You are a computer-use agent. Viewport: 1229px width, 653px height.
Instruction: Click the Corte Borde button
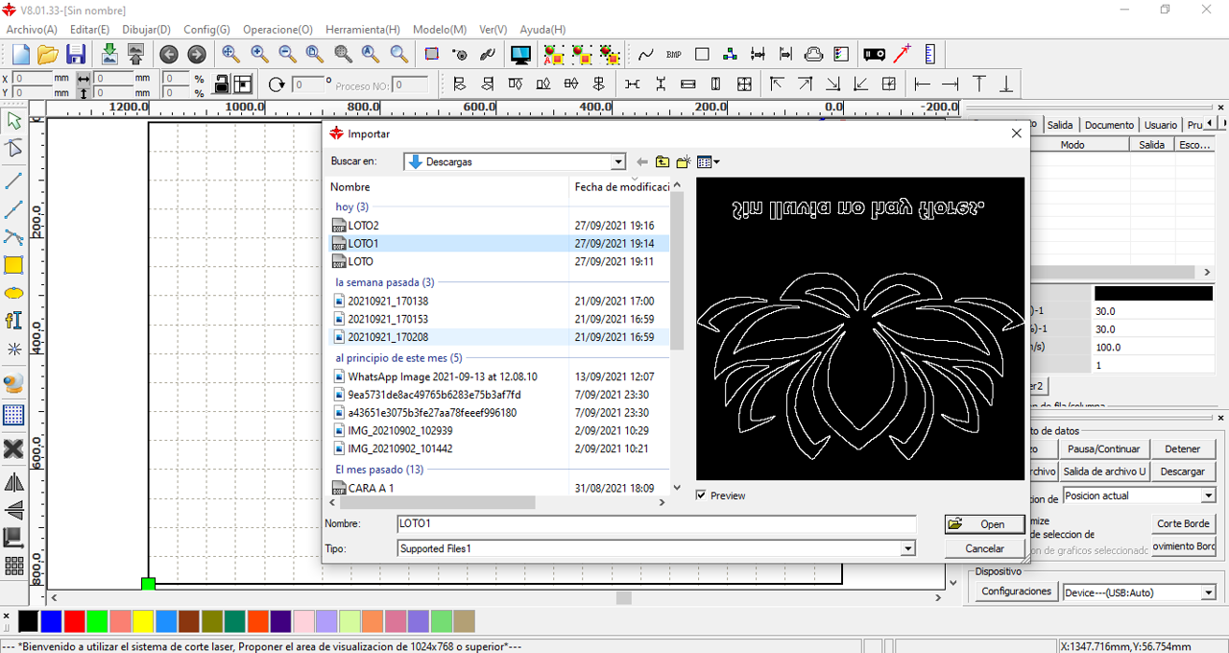point(1183,523)
